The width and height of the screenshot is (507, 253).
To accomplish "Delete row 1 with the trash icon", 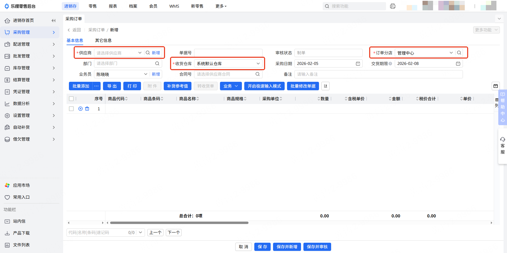I will coord(87,109).
